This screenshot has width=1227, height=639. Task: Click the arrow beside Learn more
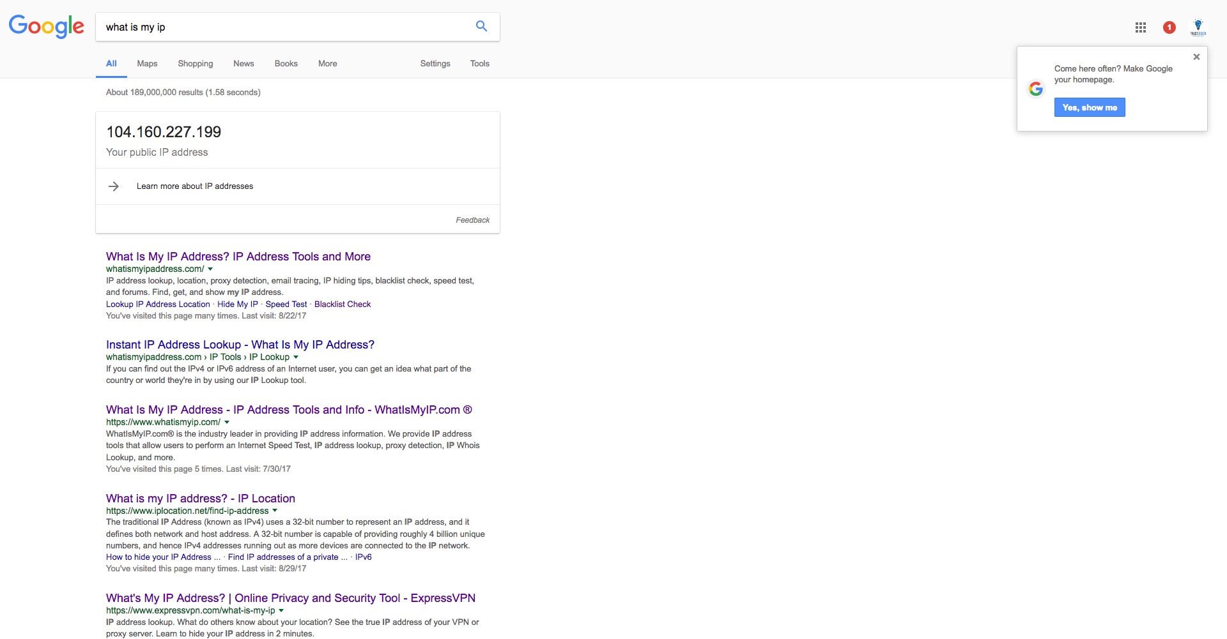pos(114,186)
